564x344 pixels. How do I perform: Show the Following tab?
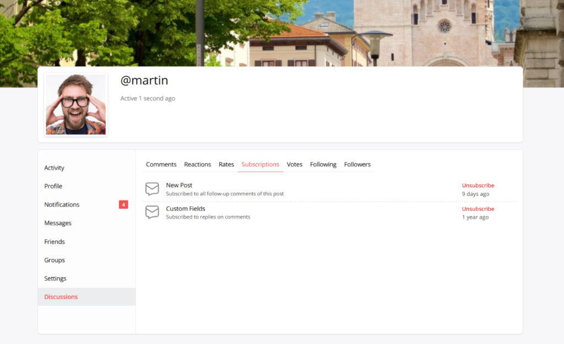tap(323, 165)
